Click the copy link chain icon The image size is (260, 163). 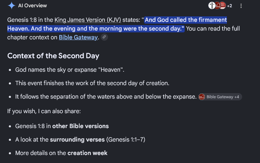coord(104,37)
